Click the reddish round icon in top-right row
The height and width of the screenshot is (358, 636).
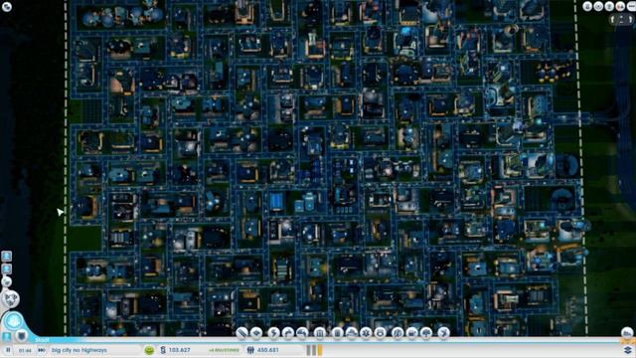(x=620, y=6)
